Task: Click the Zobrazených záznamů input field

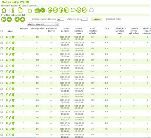Action: pyautogui.click(x=61, y=19)
